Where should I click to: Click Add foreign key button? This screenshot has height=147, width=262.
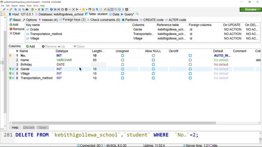point(14,24)
